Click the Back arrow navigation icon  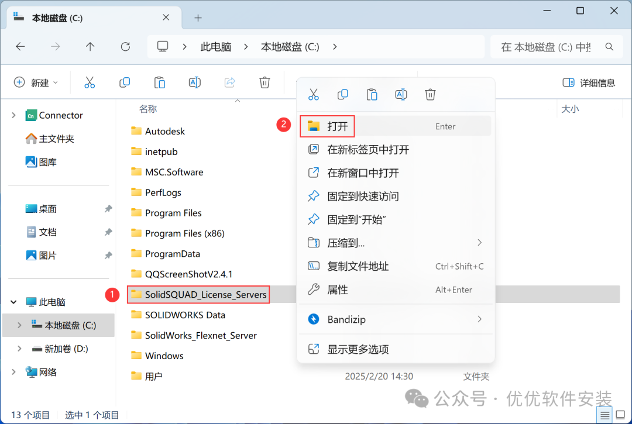pos(20,47)
